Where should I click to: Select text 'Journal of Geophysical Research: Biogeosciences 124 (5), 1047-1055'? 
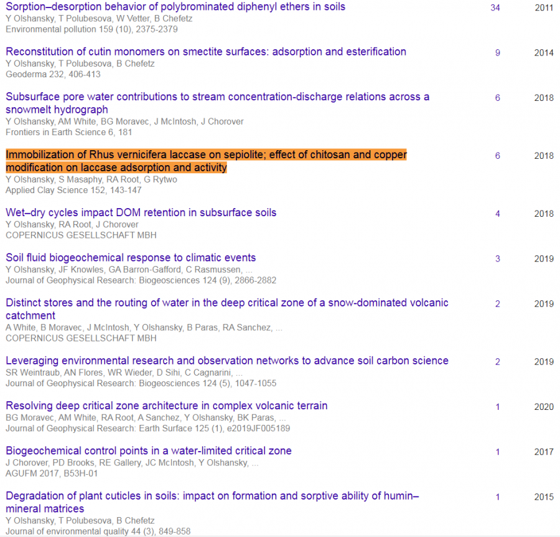coord(141,383)
